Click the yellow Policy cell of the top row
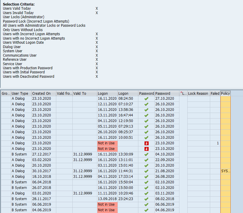This screenshot has height=213, width=243. point(225,99)
